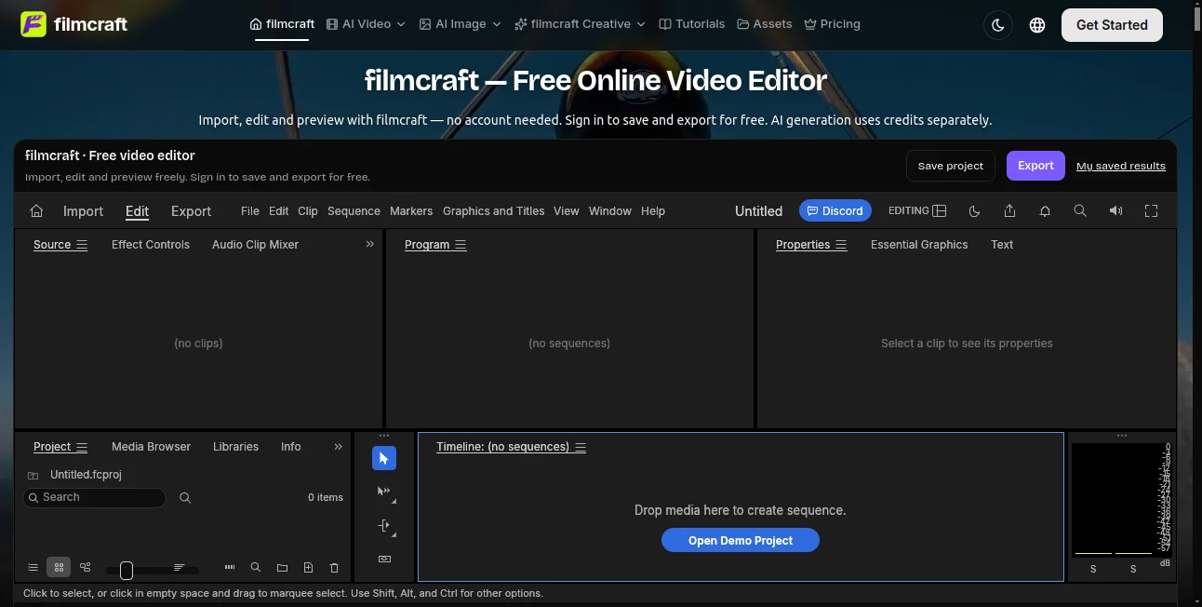The width and height of the screenshot is (1202, 607).
Task: Open the File menu
Action: tap(249, 211)
